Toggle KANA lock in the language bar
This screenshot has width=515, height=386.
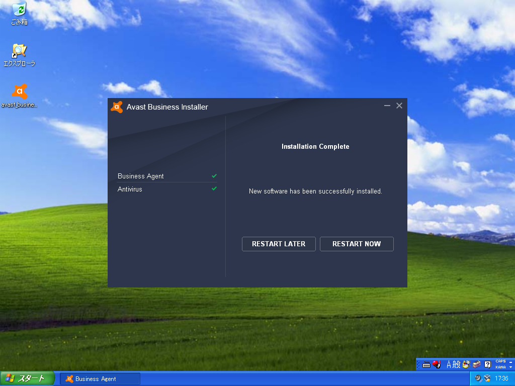click(x=500, y=367)
